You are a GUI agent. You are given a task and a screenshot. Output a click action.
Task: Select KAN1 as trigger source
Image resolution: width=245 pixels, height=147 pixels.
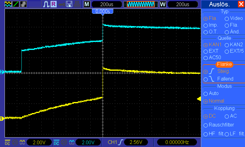[x=213, y=45]
